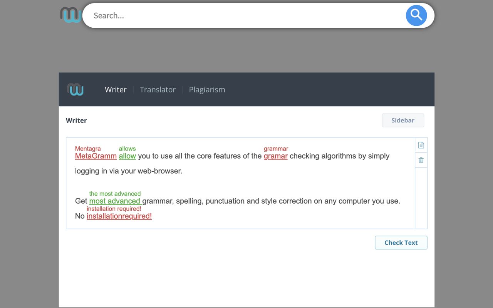Image resolution: width=493 pixels, height=308 pixels.
Task: Click the suggestion installation required!
Action: [114, 209]
